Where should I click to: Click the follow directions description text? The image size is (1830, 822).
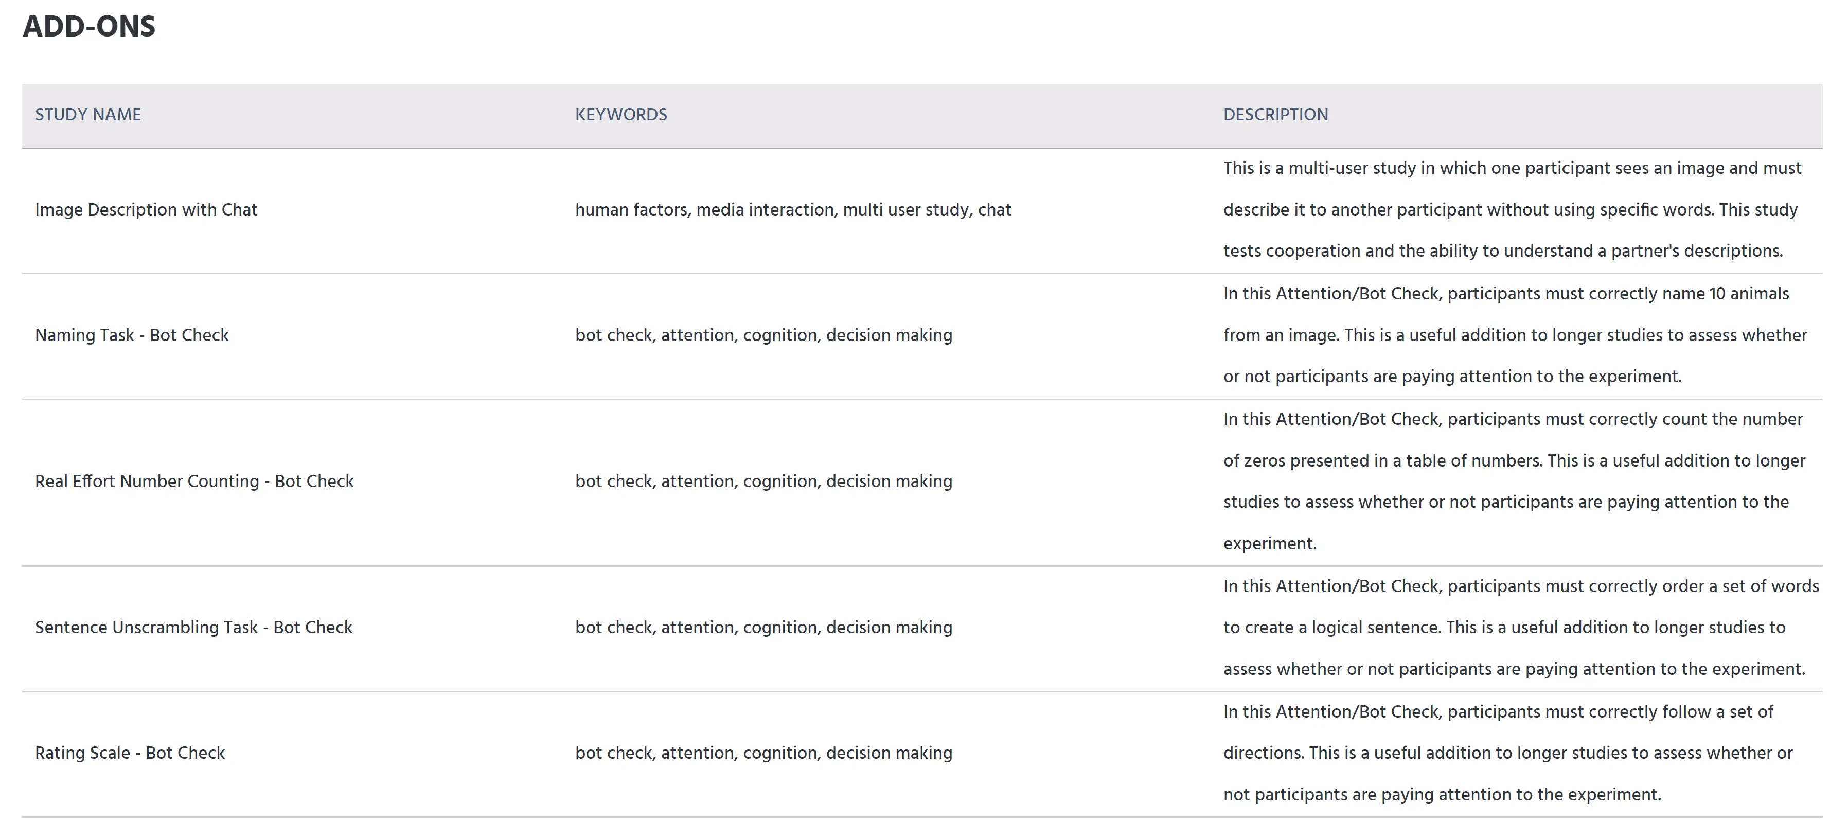pyautogui.click(x=1507, y=753)
